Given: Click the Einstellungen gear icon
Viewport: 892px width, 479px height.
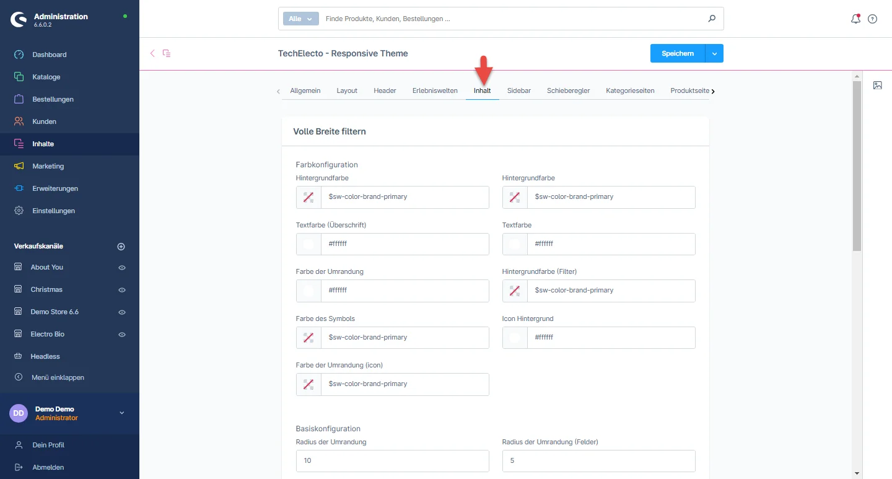Looking at the screenshot, I should click(19, 211).
